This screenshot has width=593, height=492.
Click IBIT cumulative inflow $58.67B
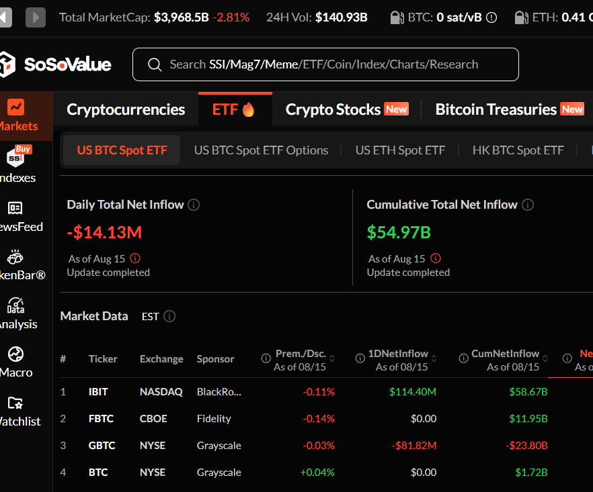click(528, 392)
